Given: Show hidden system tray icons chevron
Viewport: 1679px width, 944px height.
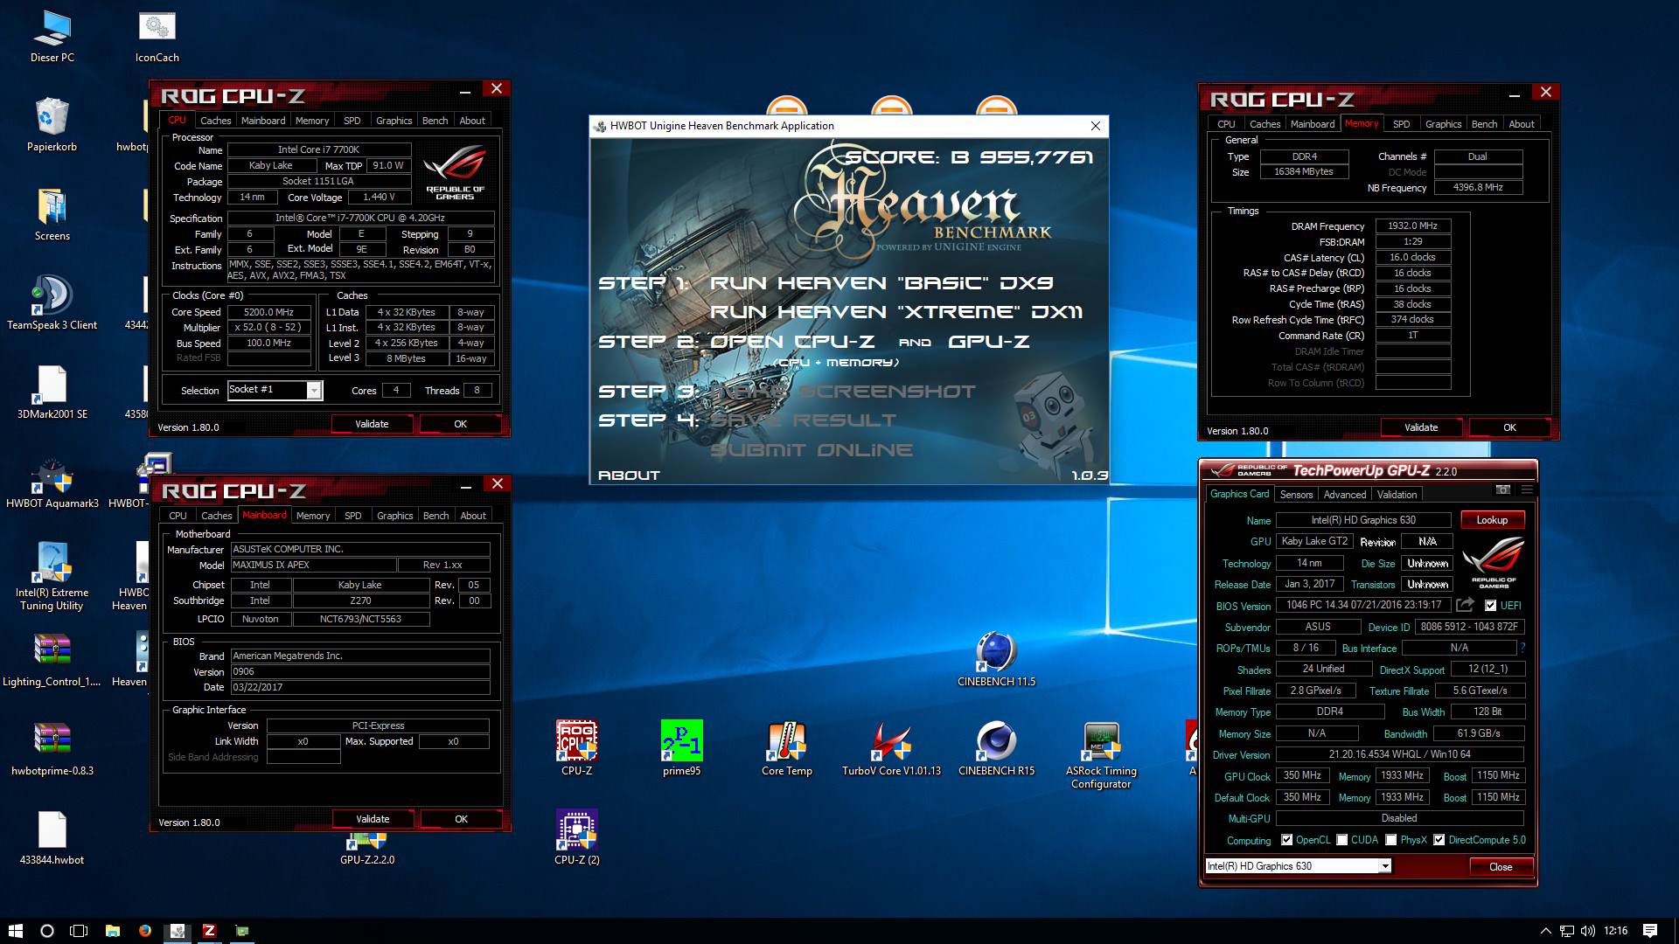Looking at the screenshot, I should click(1545, 931).
